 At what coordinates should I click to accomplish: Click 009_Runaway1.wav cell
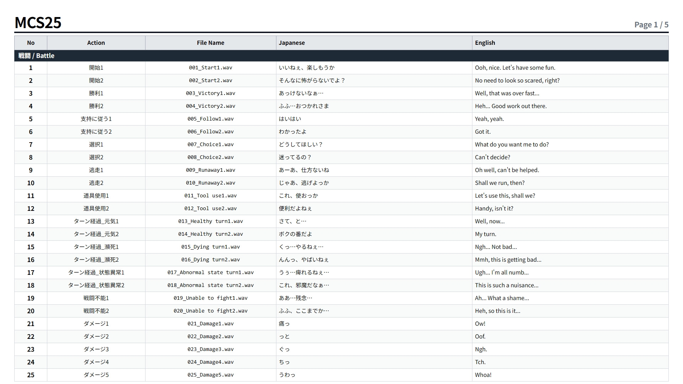[211, 170]
